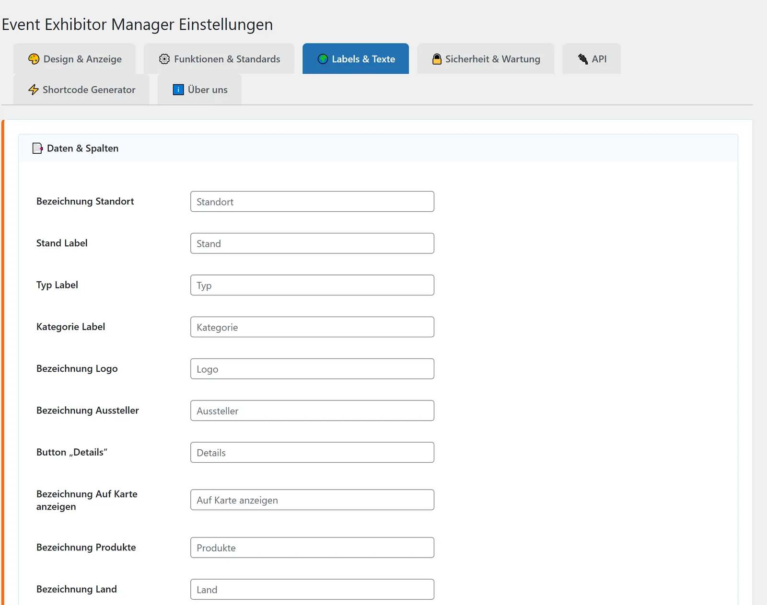
Task: Click the plug icon on API tab
Action: [x=583, y=59]
